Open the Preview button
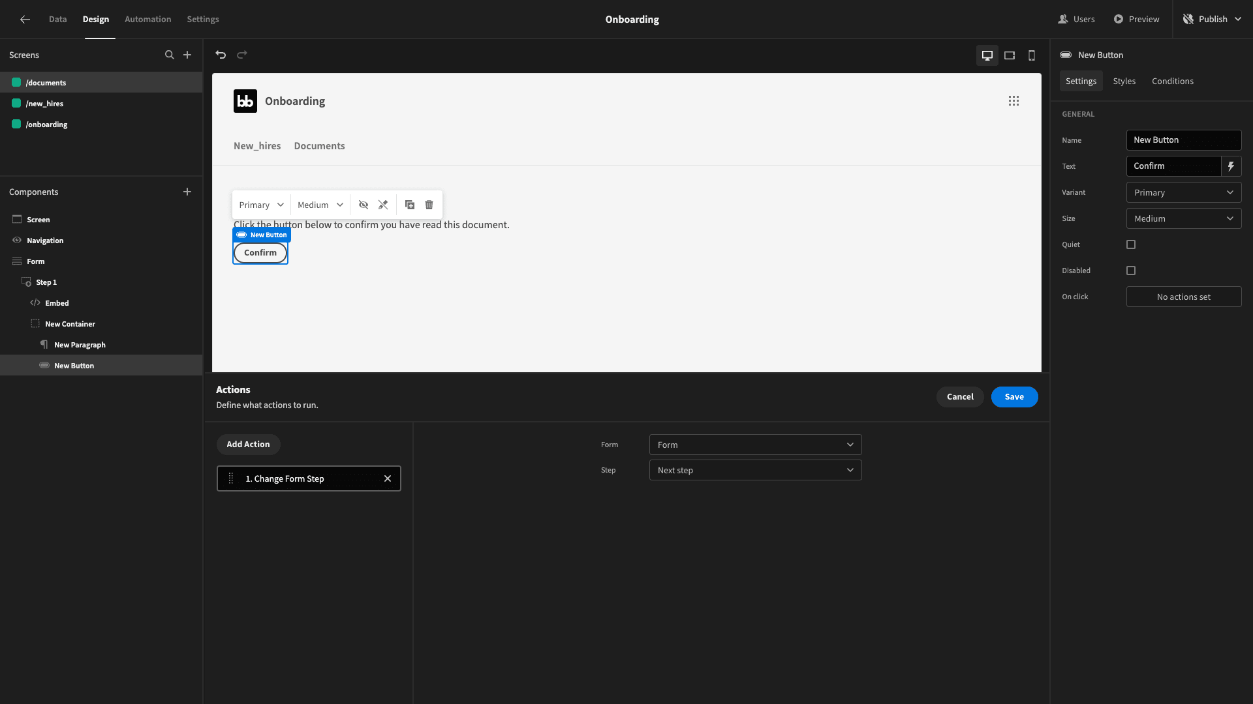Screen dimensions: 1253x704 [x=1137, y=20]
